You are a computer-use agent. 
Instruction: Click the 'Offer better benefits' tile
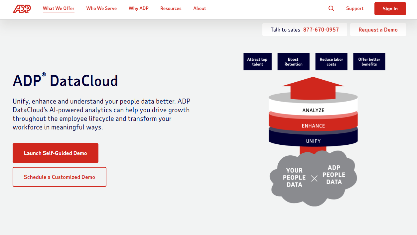[x=369, y=61]
